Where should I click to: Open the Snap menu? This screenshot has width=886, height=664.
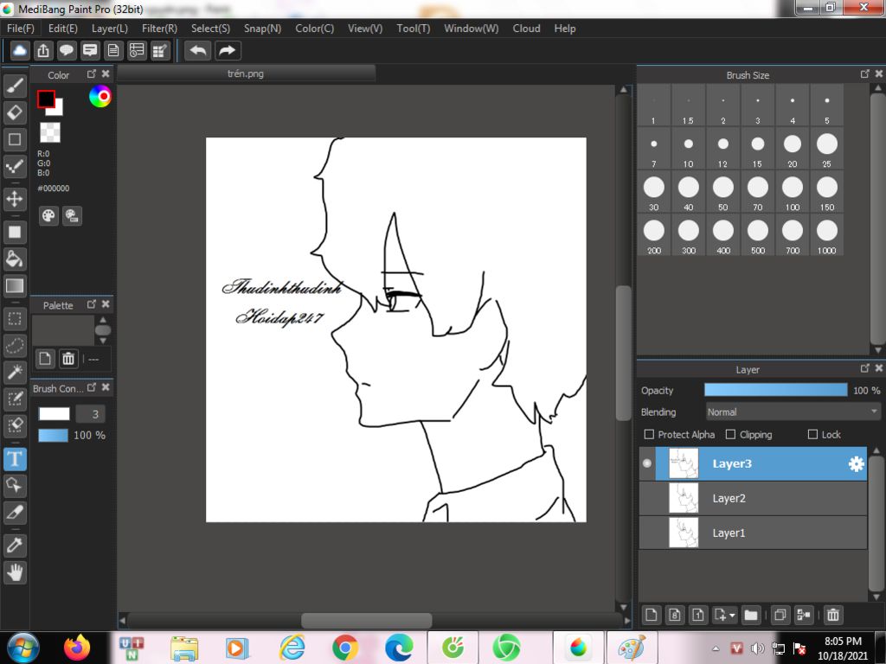262,29
